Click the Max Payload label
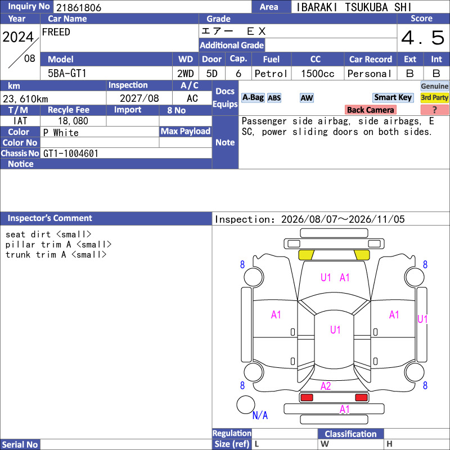Screen dimensions: 450x450 tap(186, 131)
